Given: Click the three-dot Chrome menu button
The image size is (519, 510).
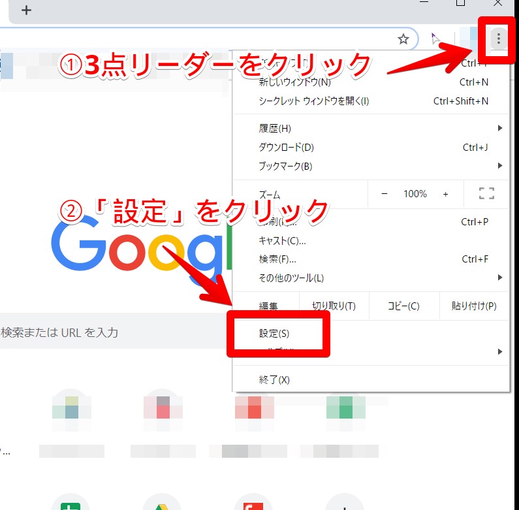Looking at the screenshot, I should point(498,39).
